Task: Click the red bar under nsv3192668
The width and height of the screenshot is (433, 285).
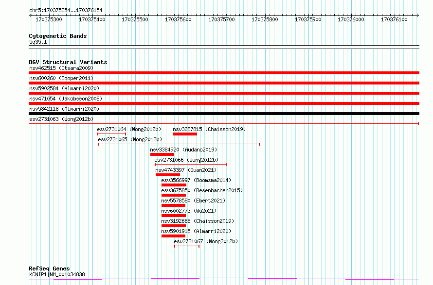Action: [174, 226]
